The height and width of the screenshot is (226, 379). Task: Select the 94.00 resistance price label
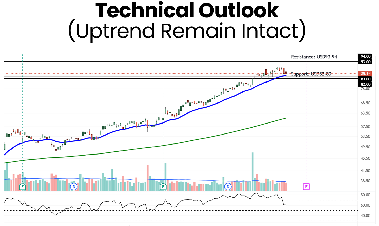(365, 56)
